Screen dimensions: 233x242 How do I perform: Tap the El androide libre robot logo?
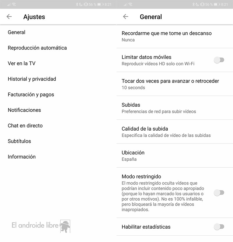tap(65, 226)
